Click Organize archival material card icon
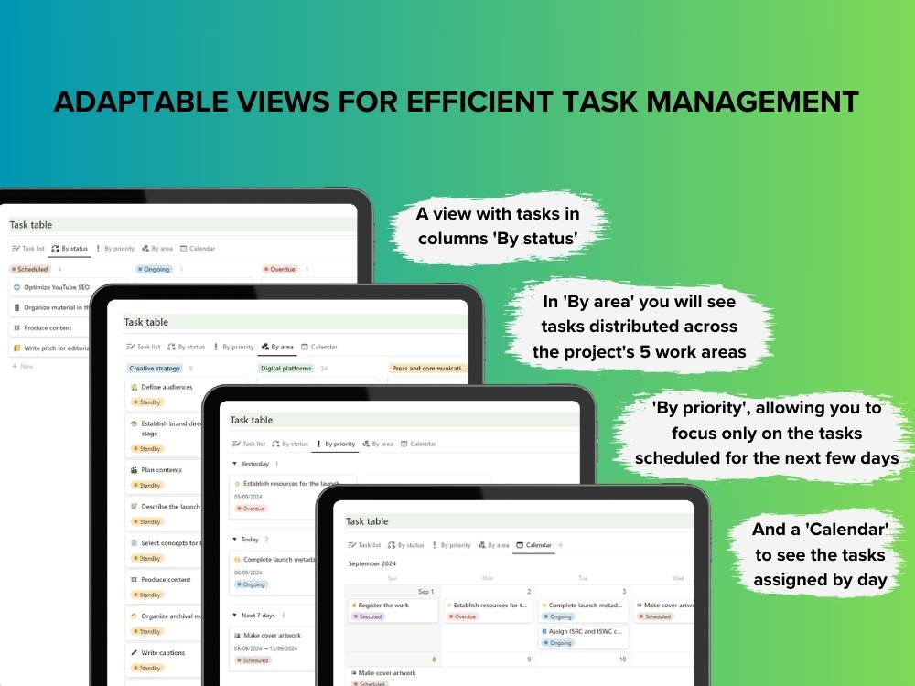The height and width of the screenshot is (686, 915). tap(135, 616)
